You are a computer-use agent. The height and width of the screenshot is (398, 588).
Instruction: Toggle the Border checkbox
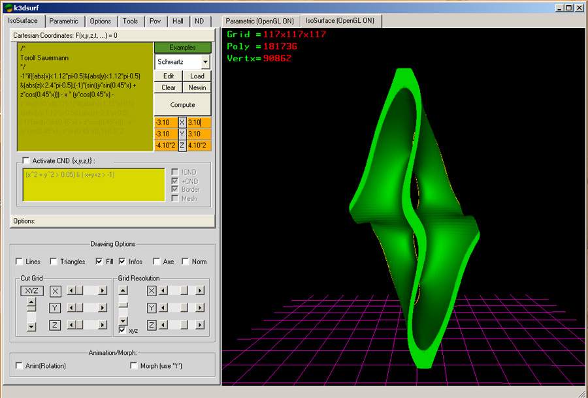[x=174, y=189]
